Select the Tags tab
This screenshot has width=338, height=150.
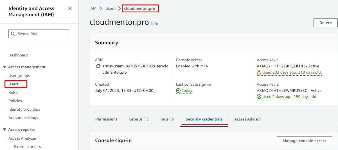click(x=167, y=119)
